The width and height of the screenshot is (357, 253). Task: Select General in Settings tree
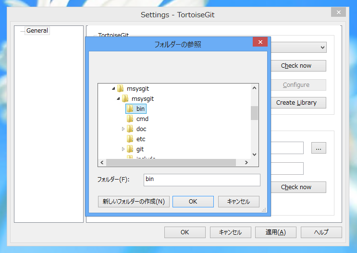pos(37,31)
